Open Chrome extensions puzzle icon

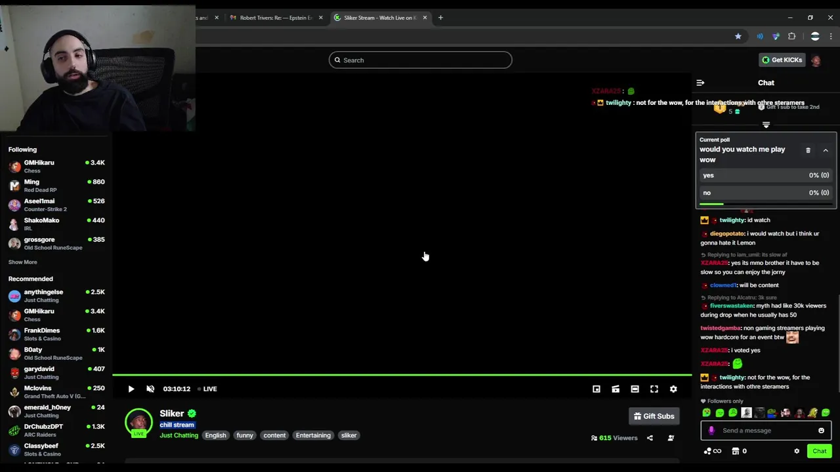point(792,36)
